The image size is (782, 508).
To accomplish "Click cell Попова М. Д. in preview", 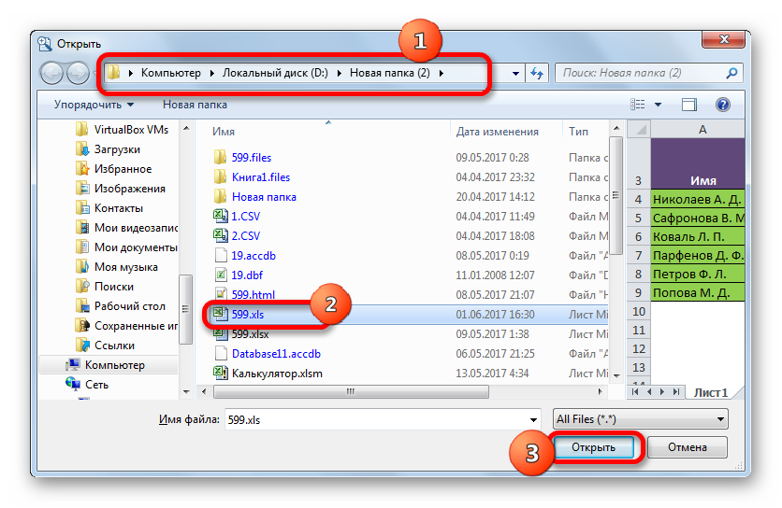I will [697, 293].
